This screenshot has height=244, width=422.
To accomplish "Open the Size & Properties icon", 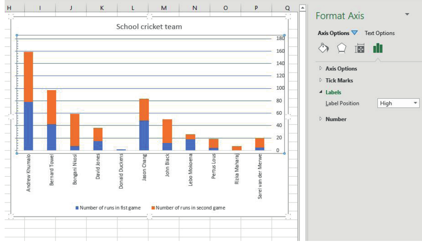I will [360, 48].
